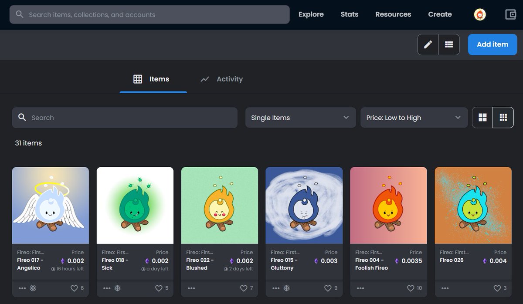
Task: Open the Explore menu
Action: [x=311, y=14]
